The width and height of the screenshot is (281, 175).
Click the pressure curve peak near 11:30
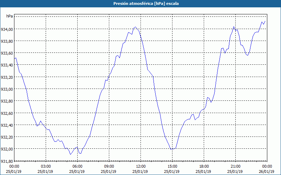pos(135,27)
